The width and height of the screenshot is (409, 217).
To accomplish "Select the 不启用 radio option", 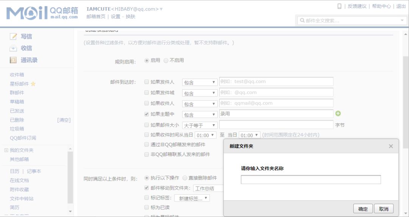I will [166, 61].
